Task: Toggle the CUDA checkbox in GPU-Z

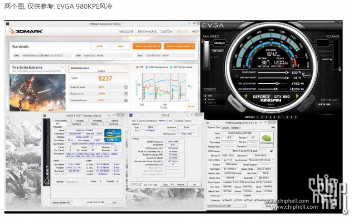Action: tap(235, 200)
